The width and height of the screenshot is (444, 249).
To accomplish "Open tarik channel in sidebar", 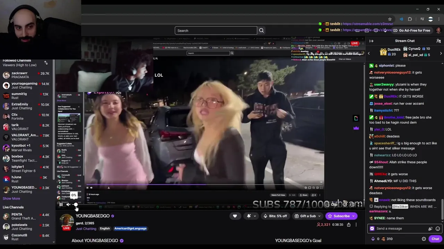I will click(26, 127).
